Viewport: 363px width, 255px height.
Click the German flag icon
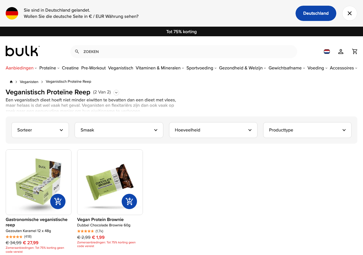12,13
